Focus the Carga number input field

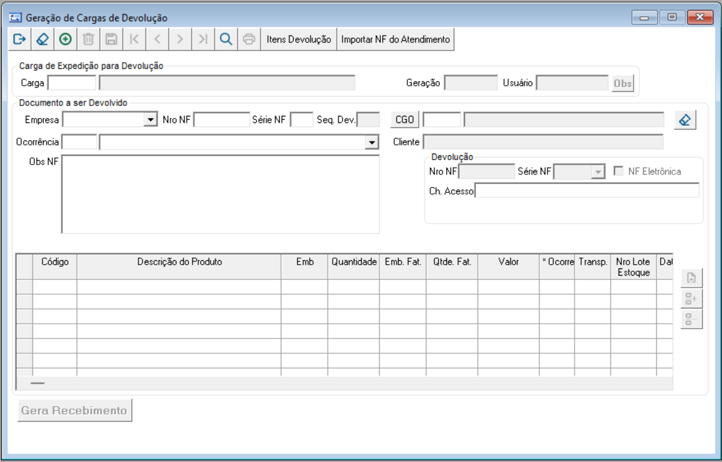(x=72, y=83)
